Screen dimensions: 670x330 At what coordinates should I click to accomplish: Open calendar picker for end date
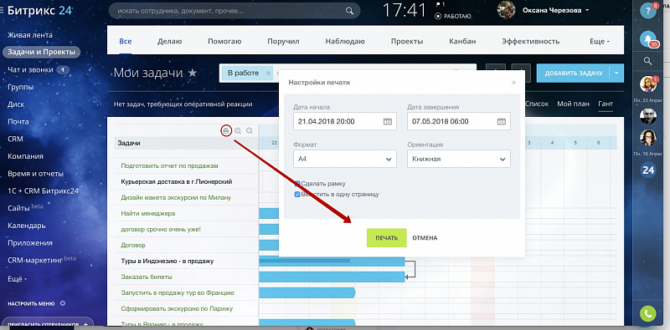pos(502,121)
